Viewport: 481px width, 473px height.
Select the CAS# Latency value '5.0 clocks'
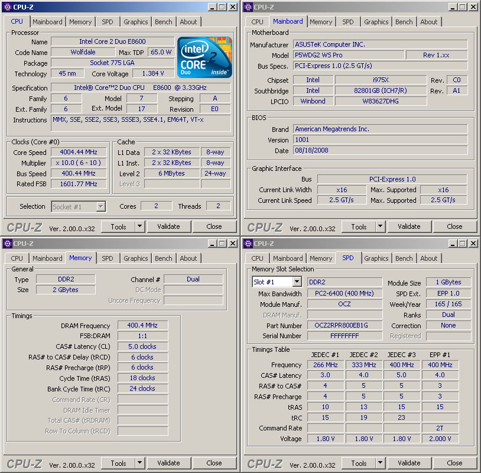142,346
